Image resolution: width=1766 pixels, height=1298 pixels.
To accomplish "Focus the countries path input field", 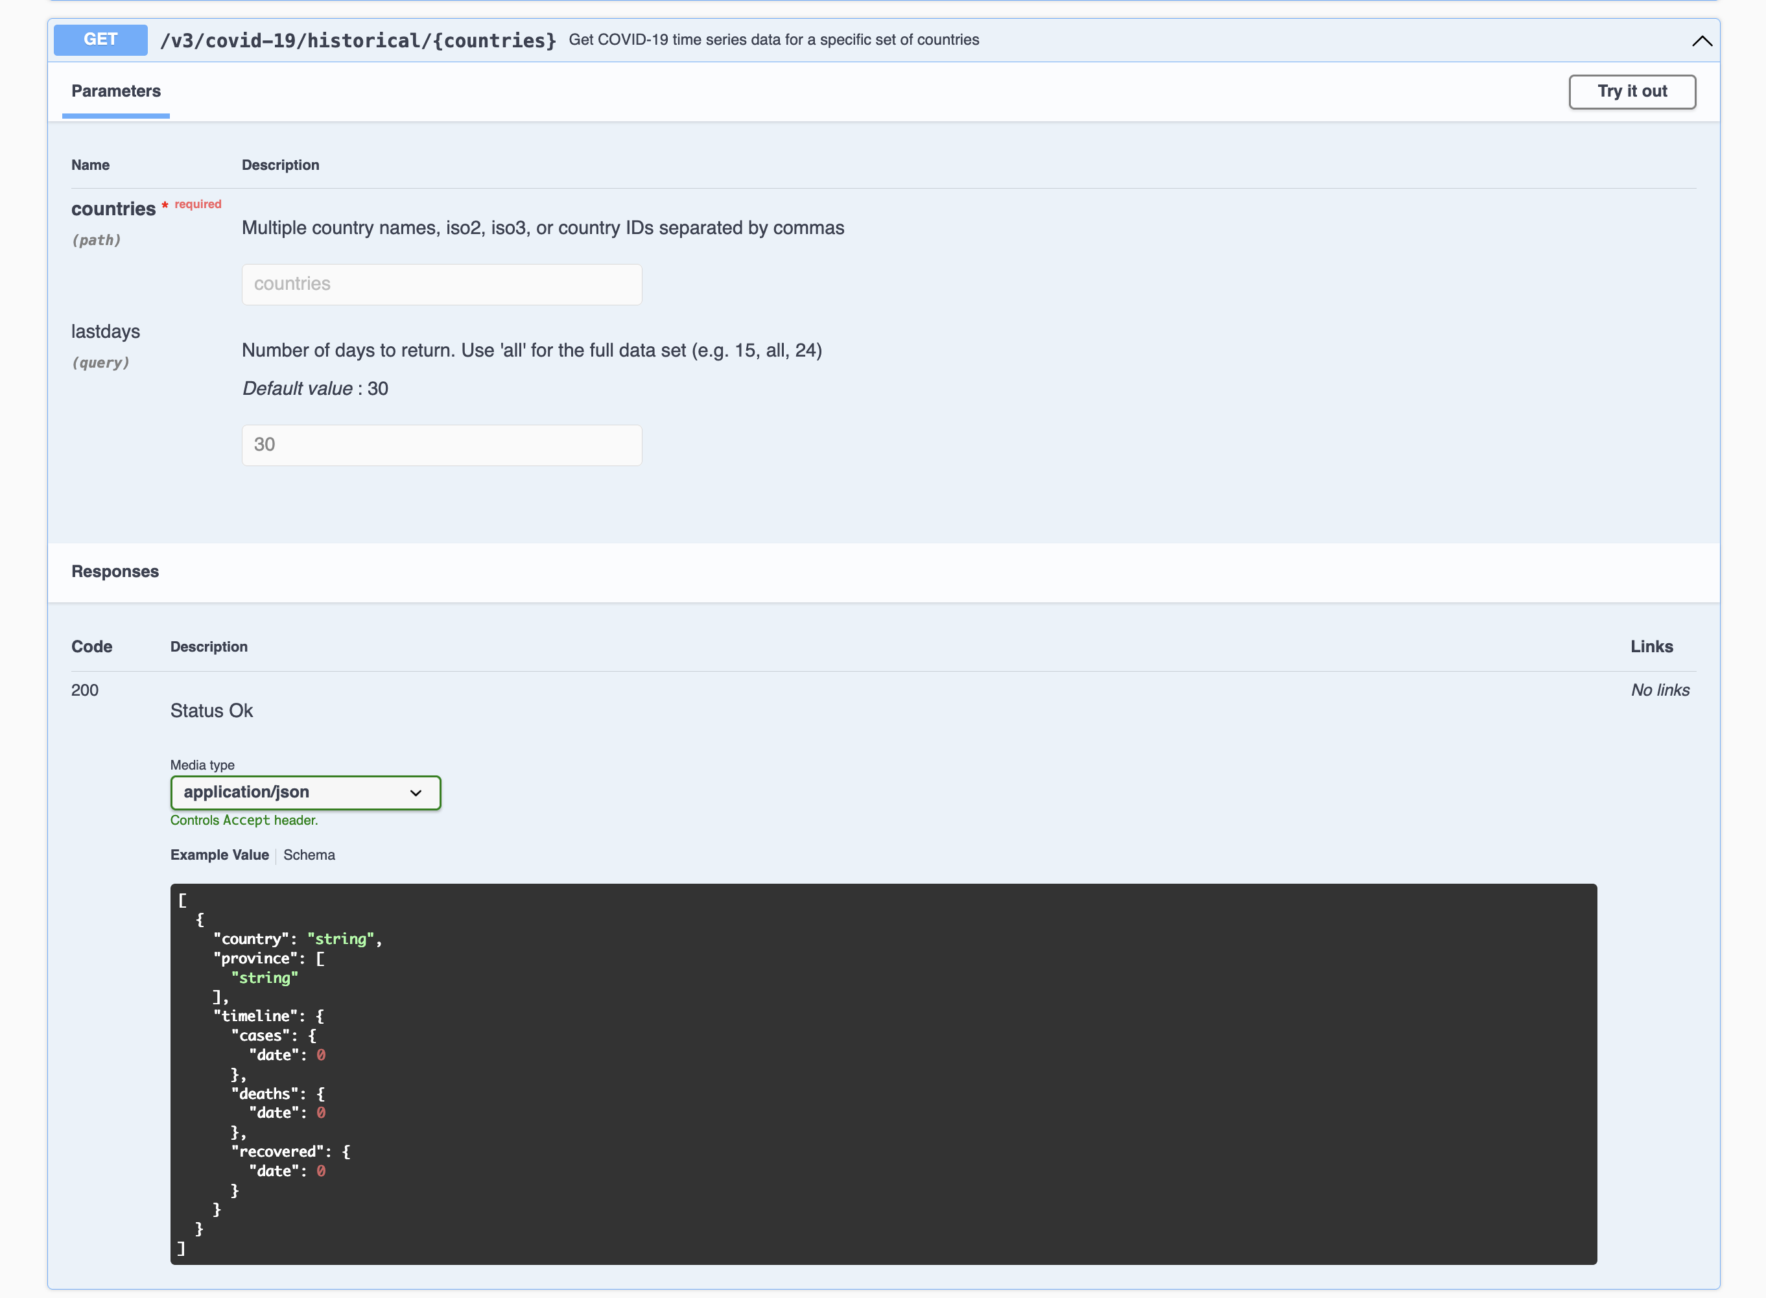I will (x=442, y=285).
